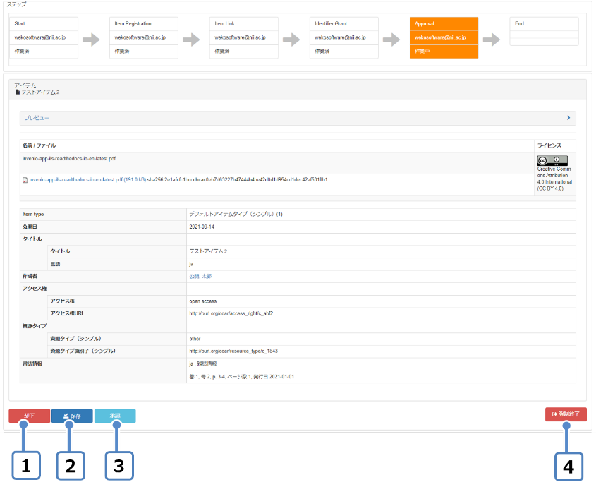
Task: Click the arrow between Start and Item Registration
Action: tap(92, 39)
